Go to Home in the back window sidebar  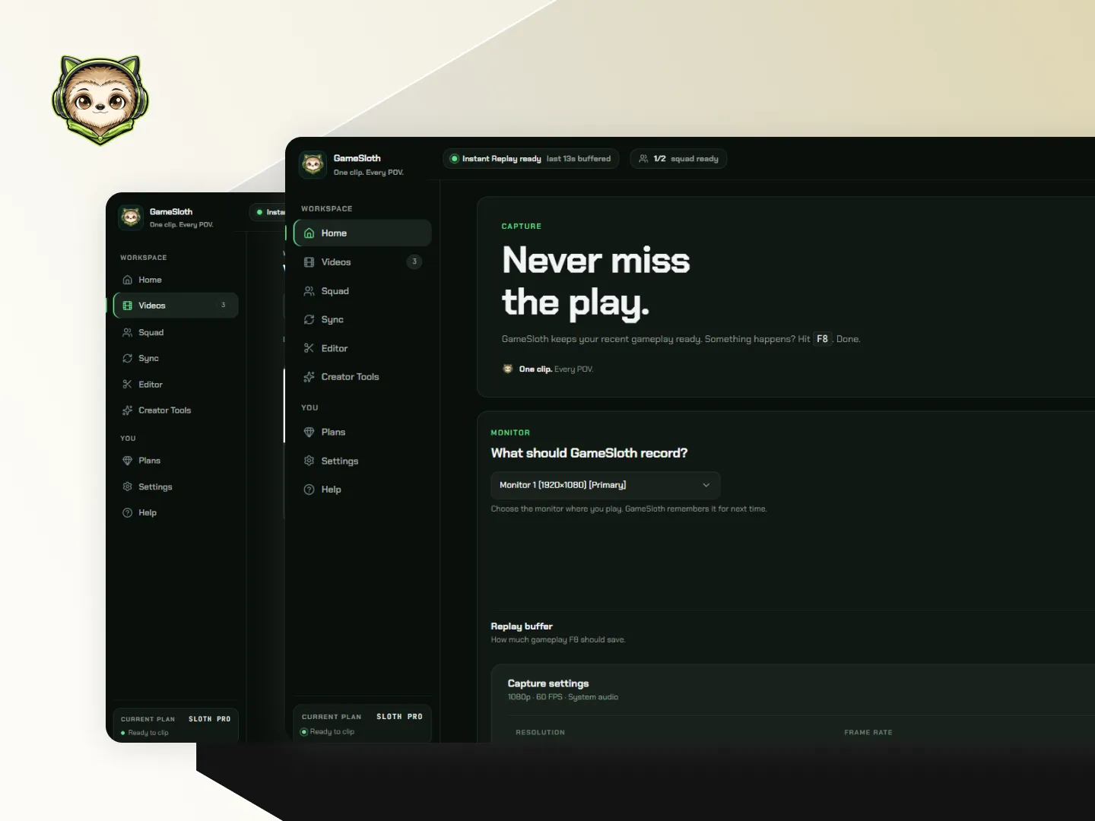click(176, 280)
